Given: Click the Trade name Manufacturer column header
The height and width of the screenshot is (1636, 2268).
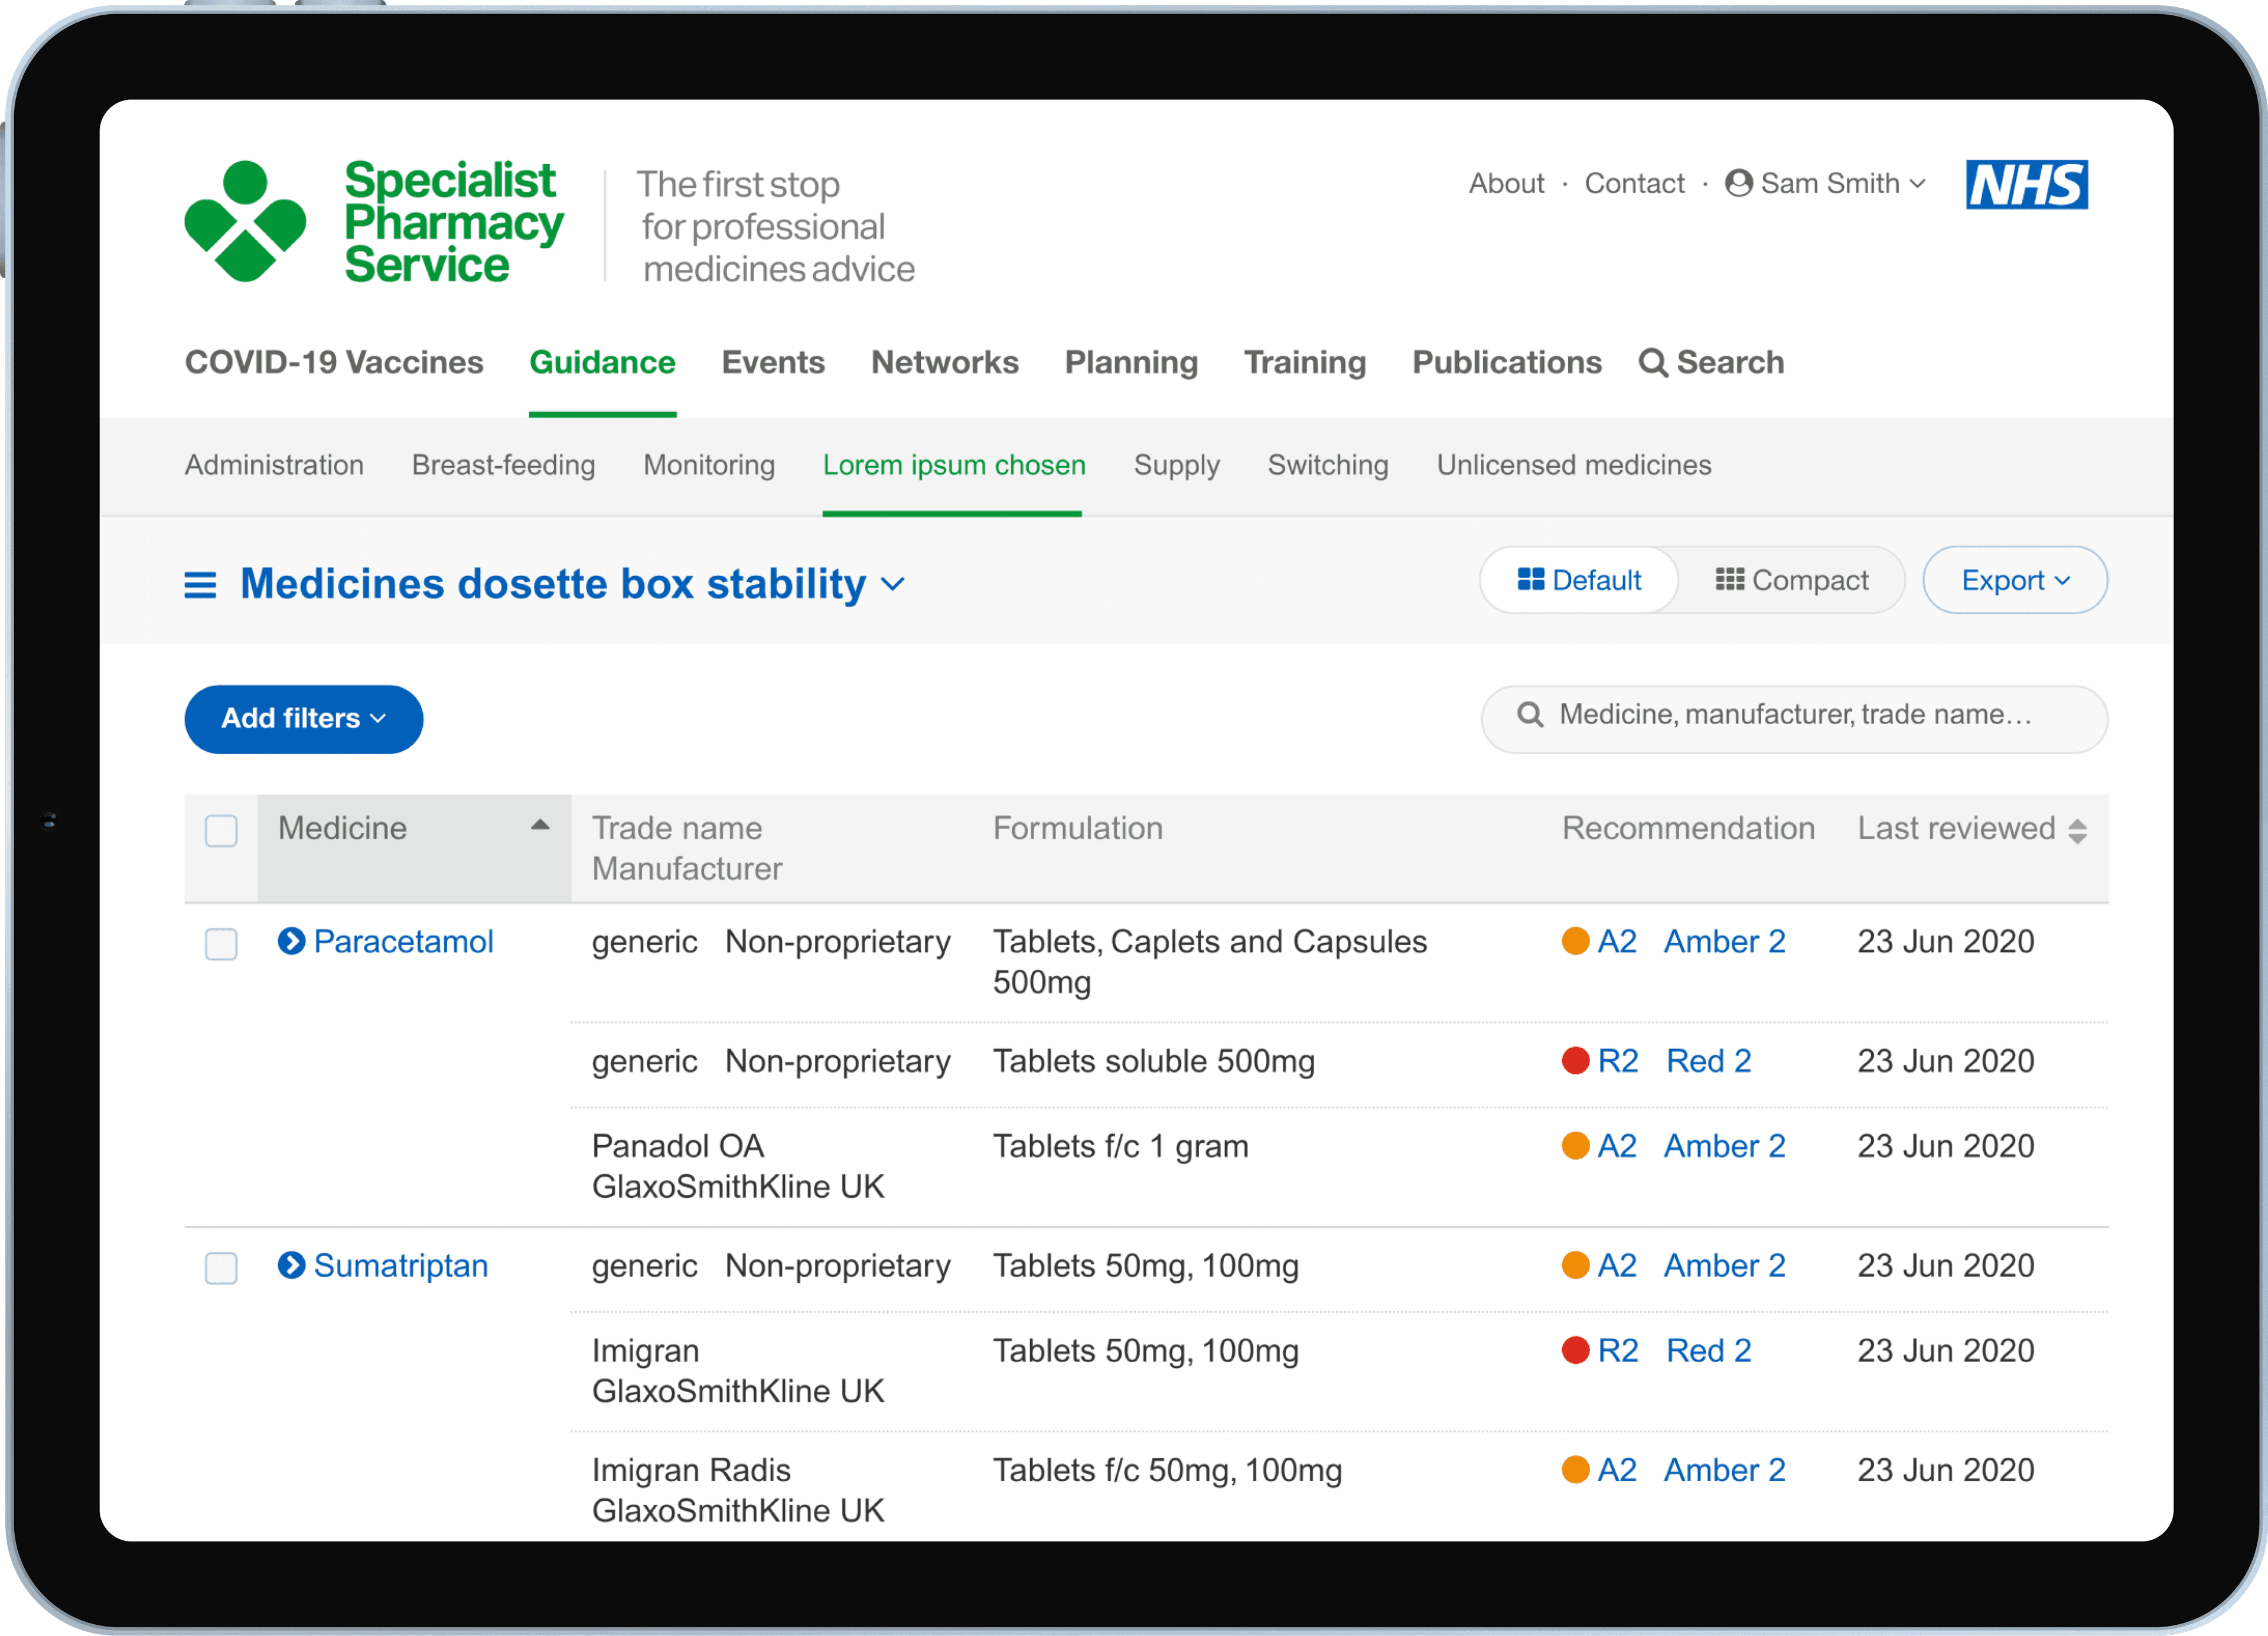Looking at the screenshot, I should (x=687, y=848).
